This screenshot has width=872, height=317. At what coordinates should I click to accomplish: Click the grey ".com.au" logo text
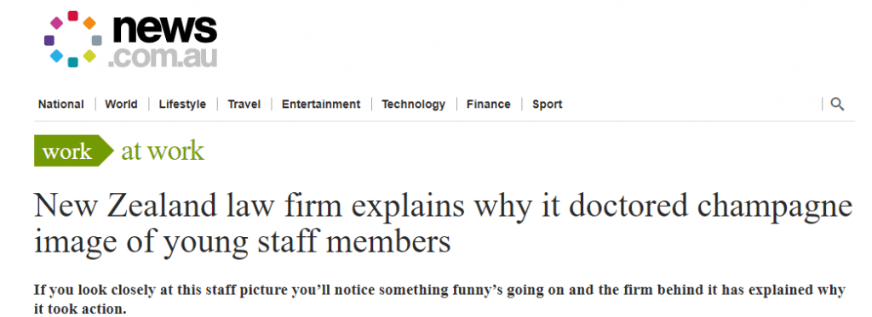(163, 58)
